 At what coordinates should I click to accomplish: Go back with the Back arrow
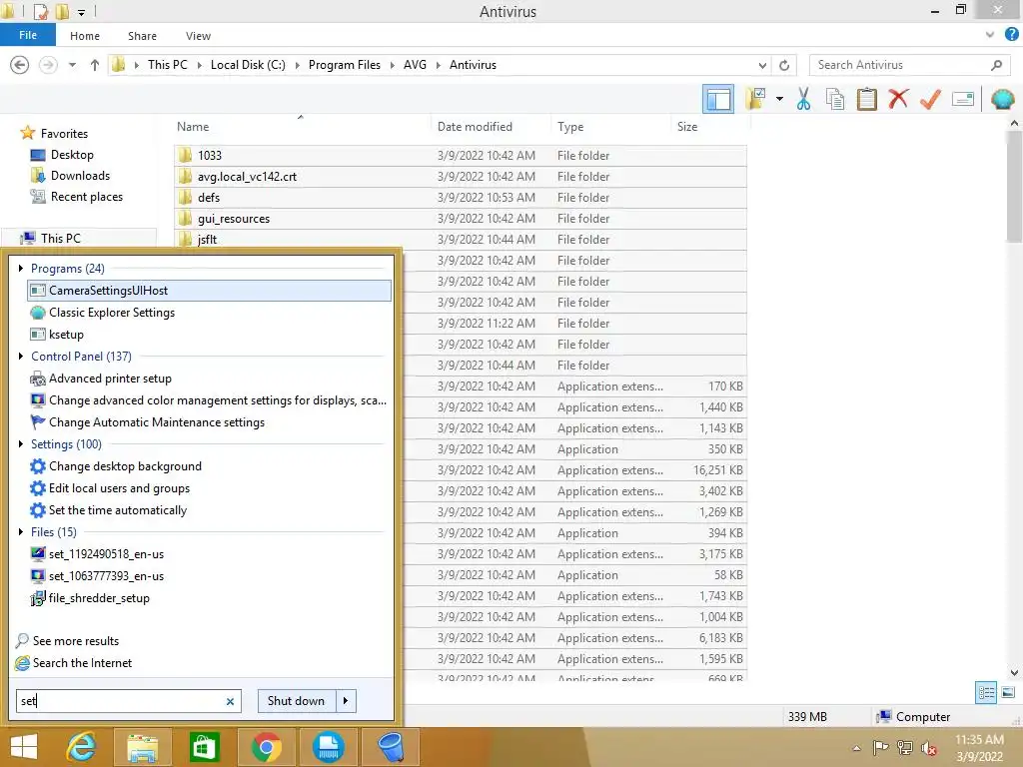[x=20, y=65]
